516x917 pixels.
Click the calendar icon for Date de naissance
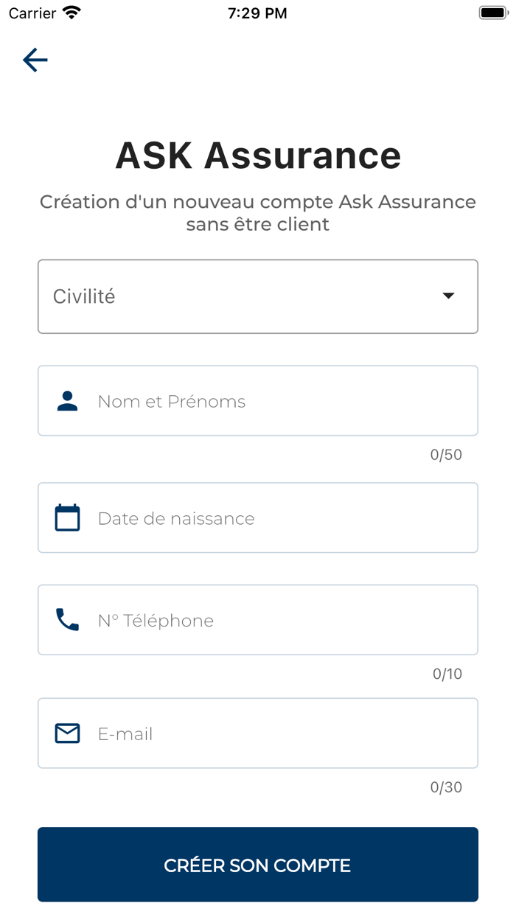tap(67, 517)
